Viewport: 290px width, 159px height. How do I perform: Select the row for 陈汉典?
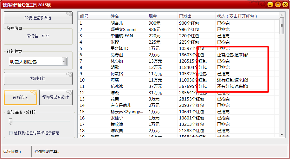point(179,131)
